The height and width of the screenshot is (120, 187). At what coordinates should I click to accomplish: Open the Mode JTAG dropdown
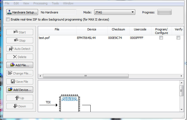tap(115, 12)
